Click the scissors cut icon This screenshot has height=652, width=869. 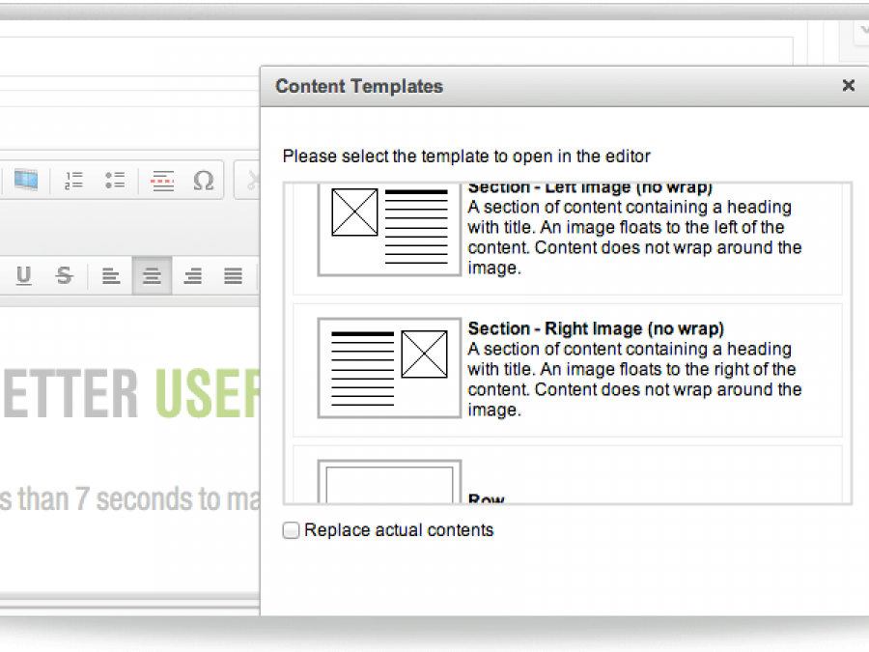pyautogui.click(x=251, y=180)
